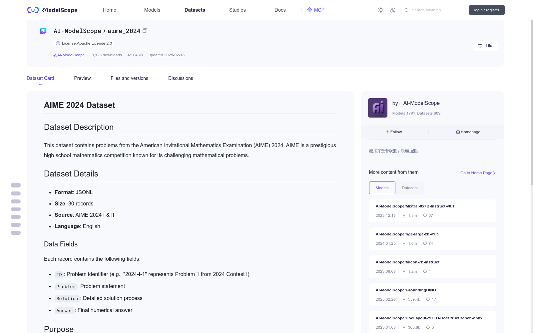Screen dimensions: 533x333
Task: Select the Datasets tab under More content
Action: point(410,188)
